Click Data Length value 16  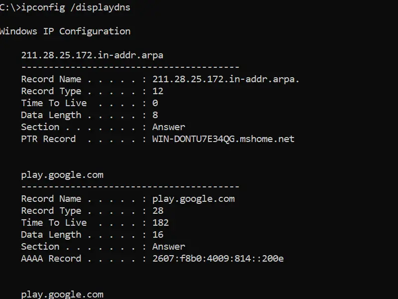(158, 234)
